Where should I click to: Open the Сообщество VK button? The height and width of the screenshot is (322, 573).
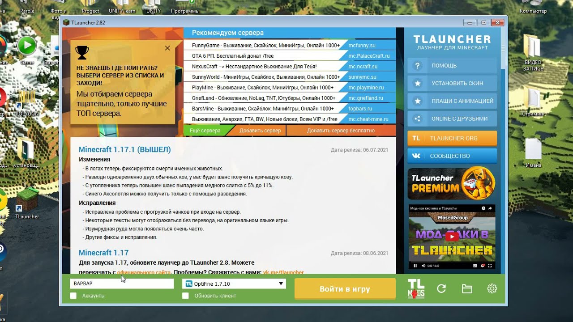(x=452, y=156)
